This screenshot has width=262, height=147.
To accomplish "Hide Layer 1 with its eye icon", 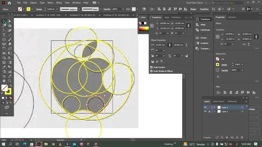I will click(206, 111).
